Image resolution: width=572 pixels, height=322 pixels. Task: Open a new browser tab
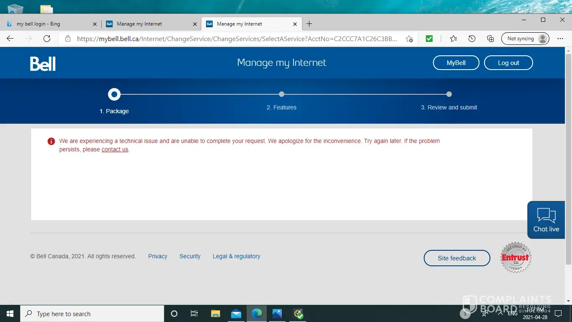(309, 24)
